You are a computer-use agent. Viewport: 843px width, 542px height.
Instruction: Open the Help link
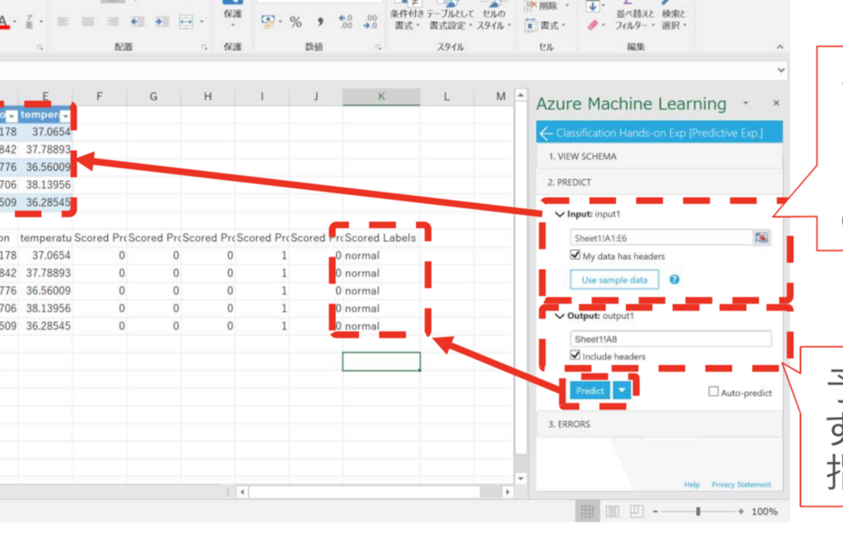click(692, 484)
